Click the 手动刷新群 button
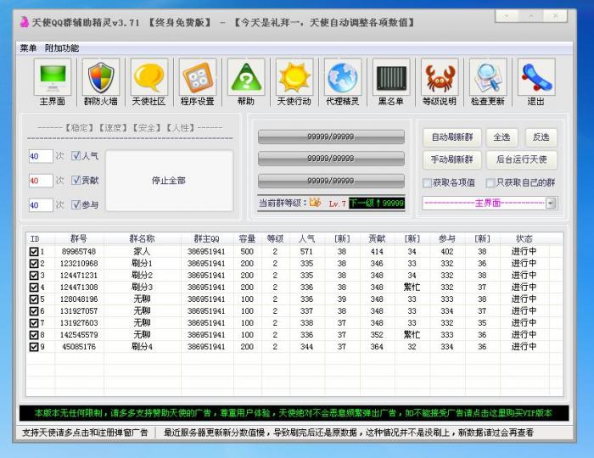Screen dimensions: 594x458 pos(452,159)
